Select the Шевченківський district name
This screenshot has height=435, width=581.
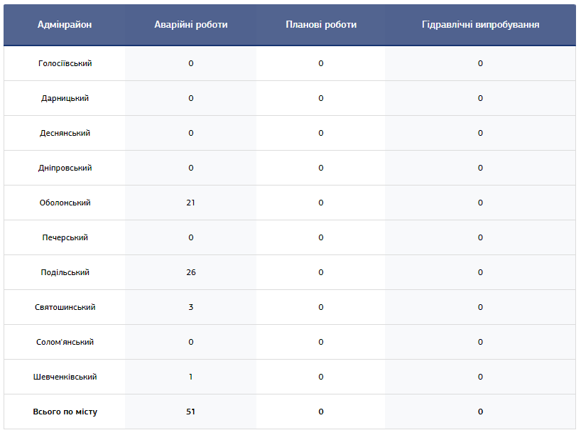(x=65, y=377)
